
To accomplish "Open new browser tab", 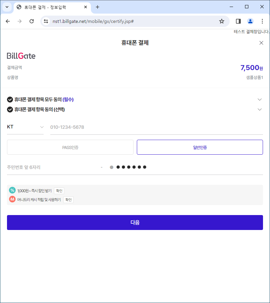I will coord(98,7).
